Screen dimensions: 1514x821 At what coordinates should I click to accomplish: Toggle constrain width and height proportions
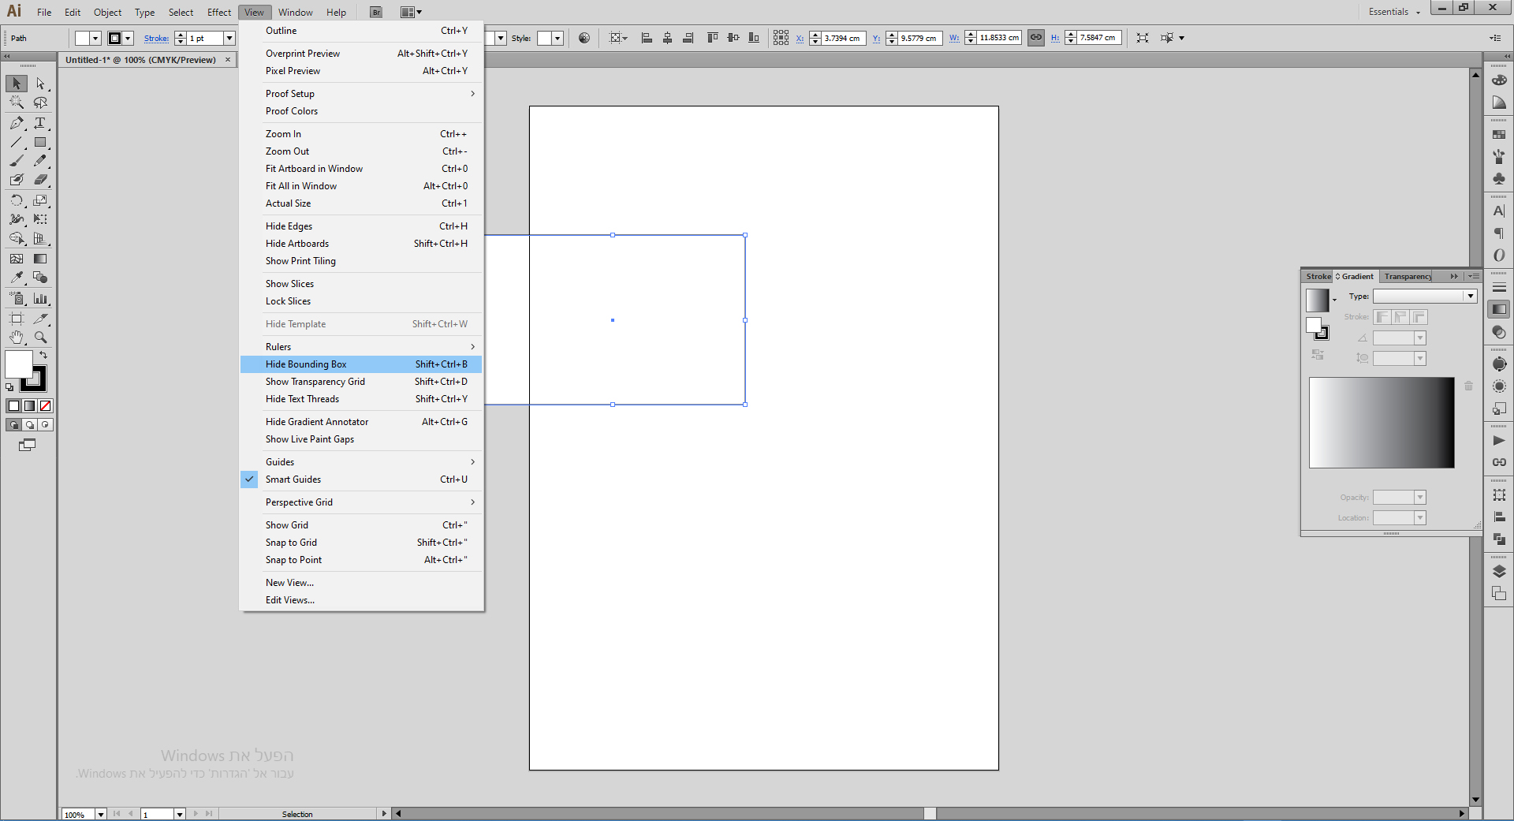[1036, 38]
